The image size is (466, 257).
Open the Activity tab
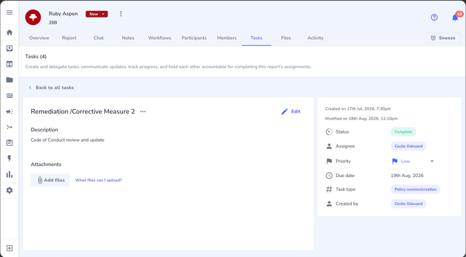[x=315, y=38]
